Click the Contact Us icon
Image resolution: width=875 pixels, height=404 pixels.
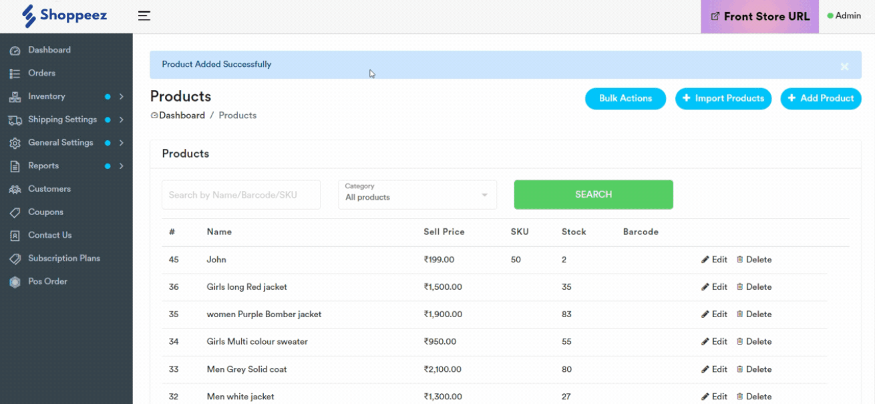tap(15, 236)
